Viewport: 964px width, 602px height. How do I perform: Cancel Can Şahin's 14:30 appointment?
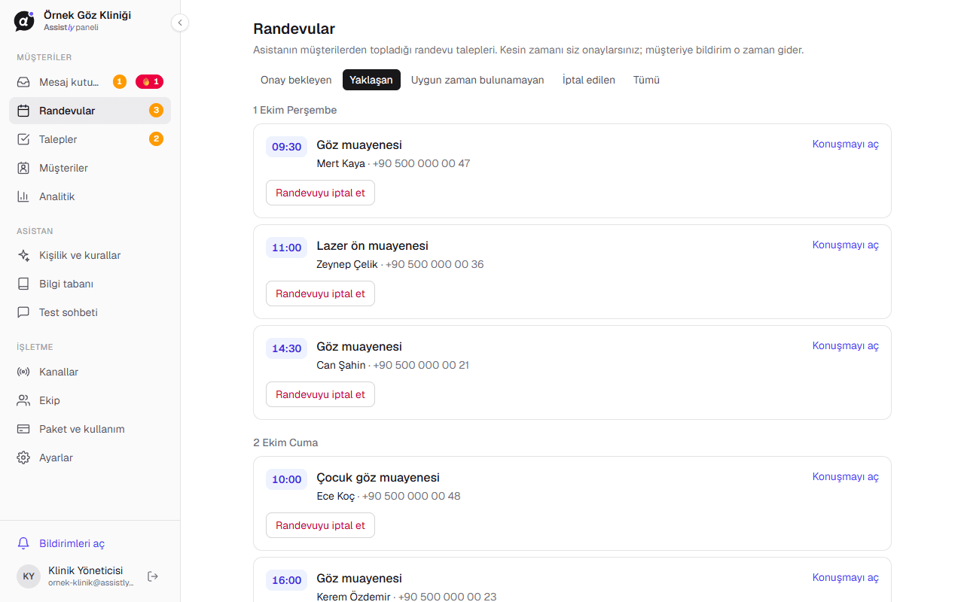(320, 394)
